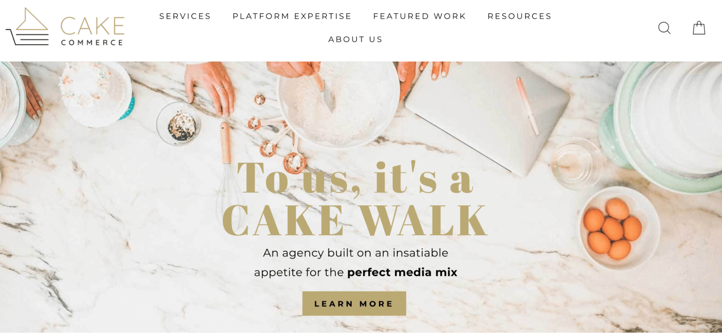The width and height of the screenshot is (722, 333).
Task: Click the bowl of eggs in the hero image
Action: (620, 228)
